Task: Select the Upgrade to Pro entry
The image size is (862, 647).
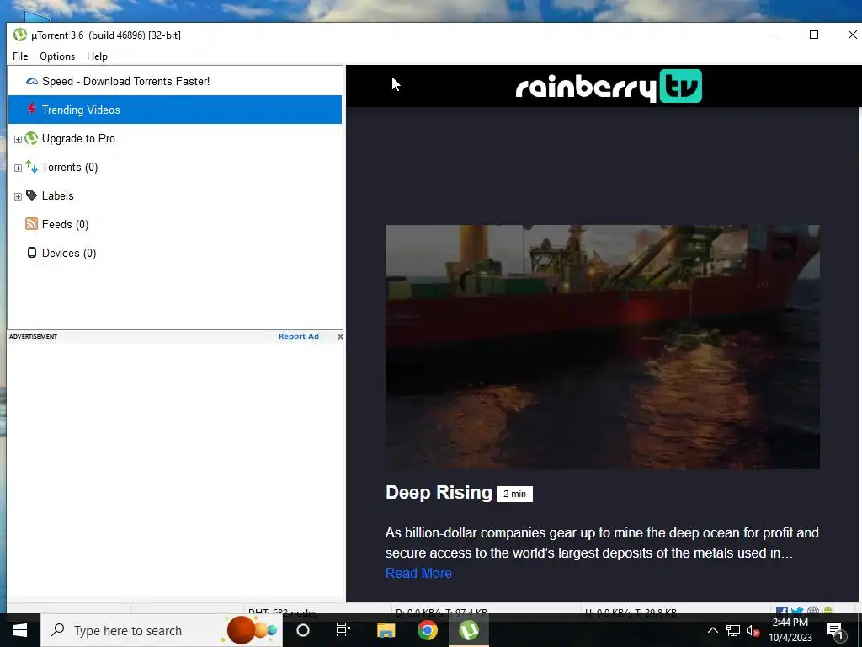Action: point(78,139)
